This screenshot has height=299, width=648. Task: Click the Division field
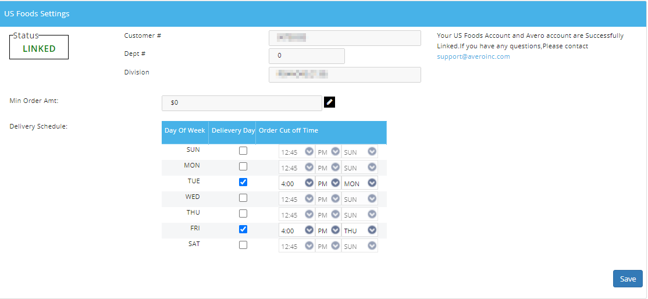345,74
